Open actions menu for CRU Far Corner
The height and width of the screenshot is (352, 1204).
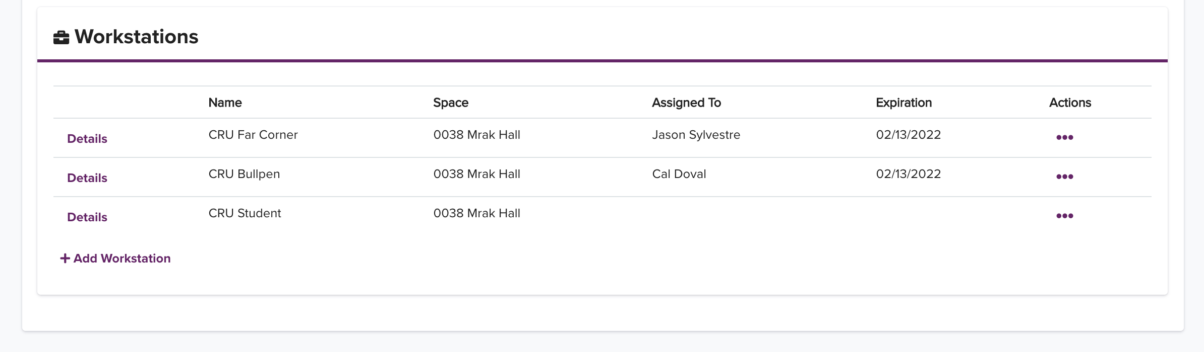[x=1064, y=137]
